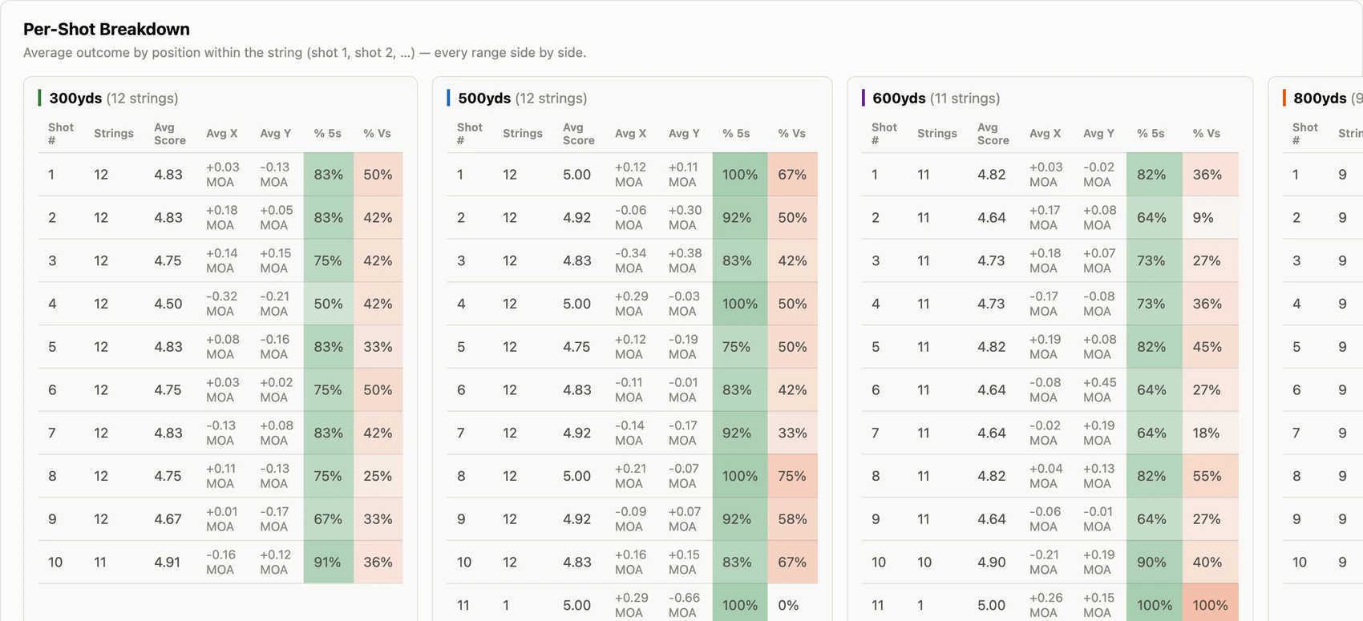Click % Vs column header in 600yds
This screenshot has height=621, width=1363.
click(1206, 134)
